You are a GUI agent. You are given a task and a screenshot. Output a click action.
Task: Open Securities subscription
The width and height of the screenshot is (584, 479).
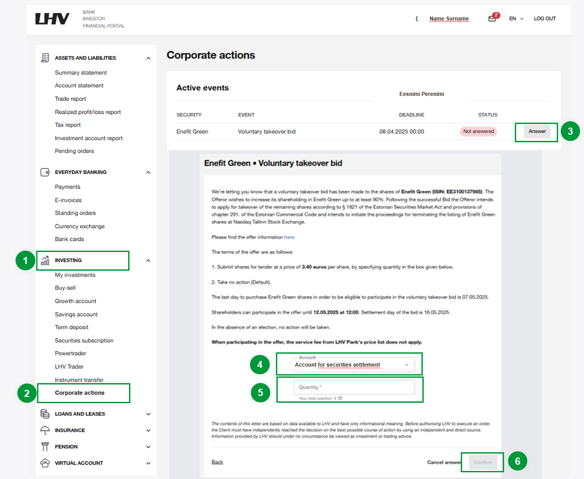[84, 341]
